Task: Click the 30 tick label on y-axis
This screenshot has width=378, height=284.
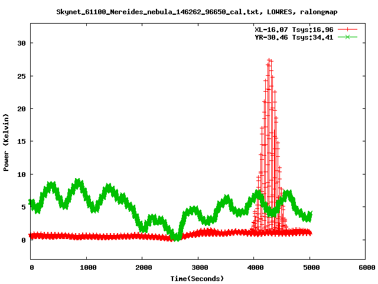Action: [22, 43]
